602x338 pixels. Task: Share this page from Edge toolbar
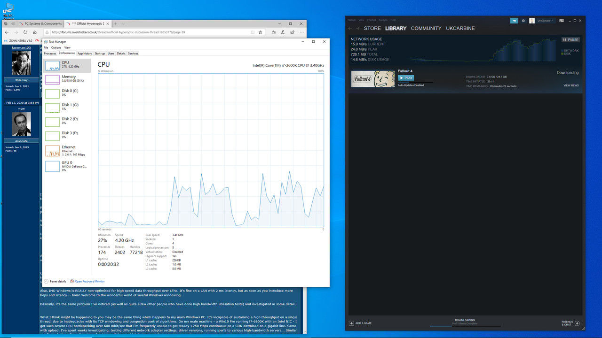tap(292, 32)
